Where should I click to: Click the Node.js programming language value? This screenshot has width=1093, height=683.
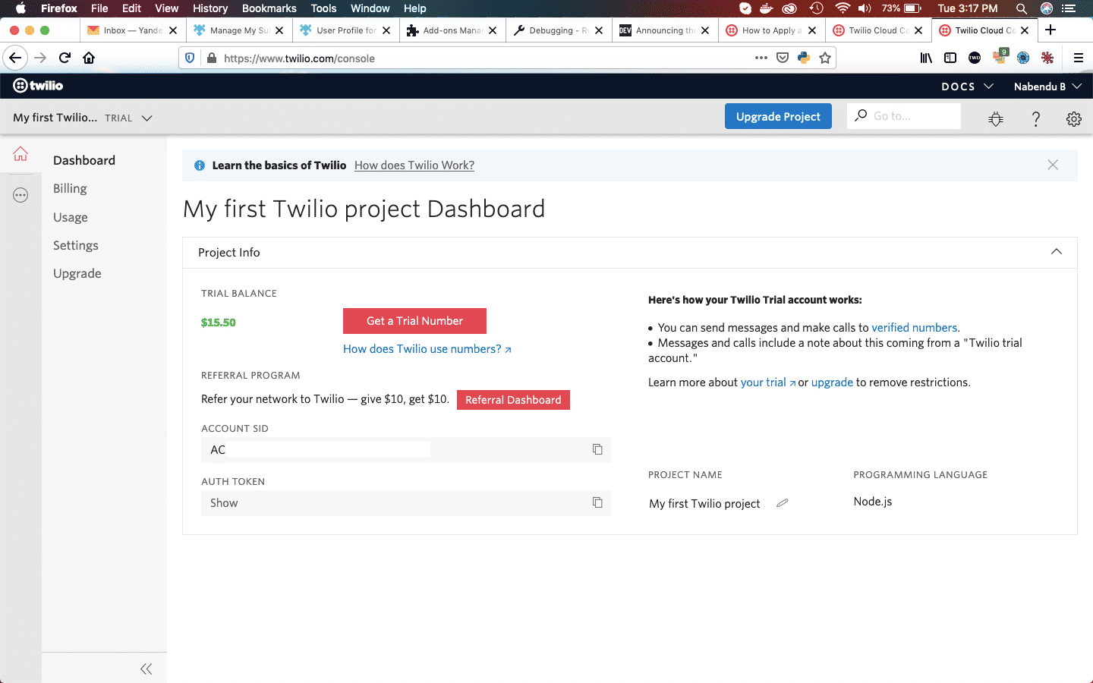[x=873, y=502]
